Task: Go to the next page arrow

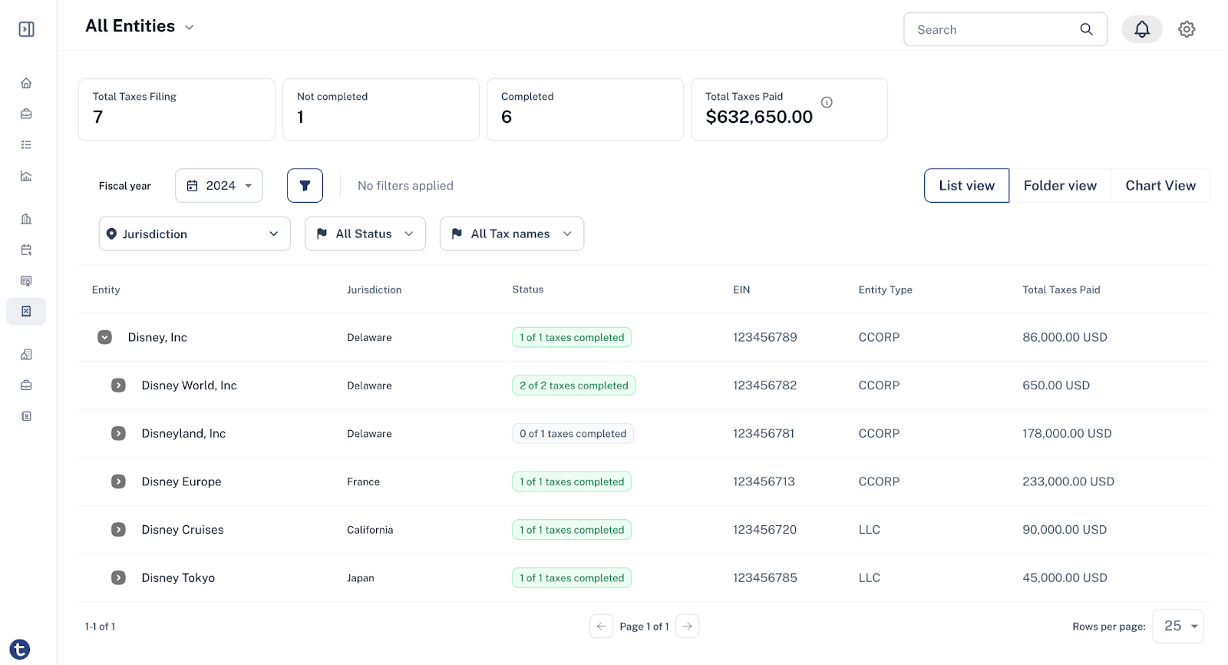Action: [x=688, y=627]
